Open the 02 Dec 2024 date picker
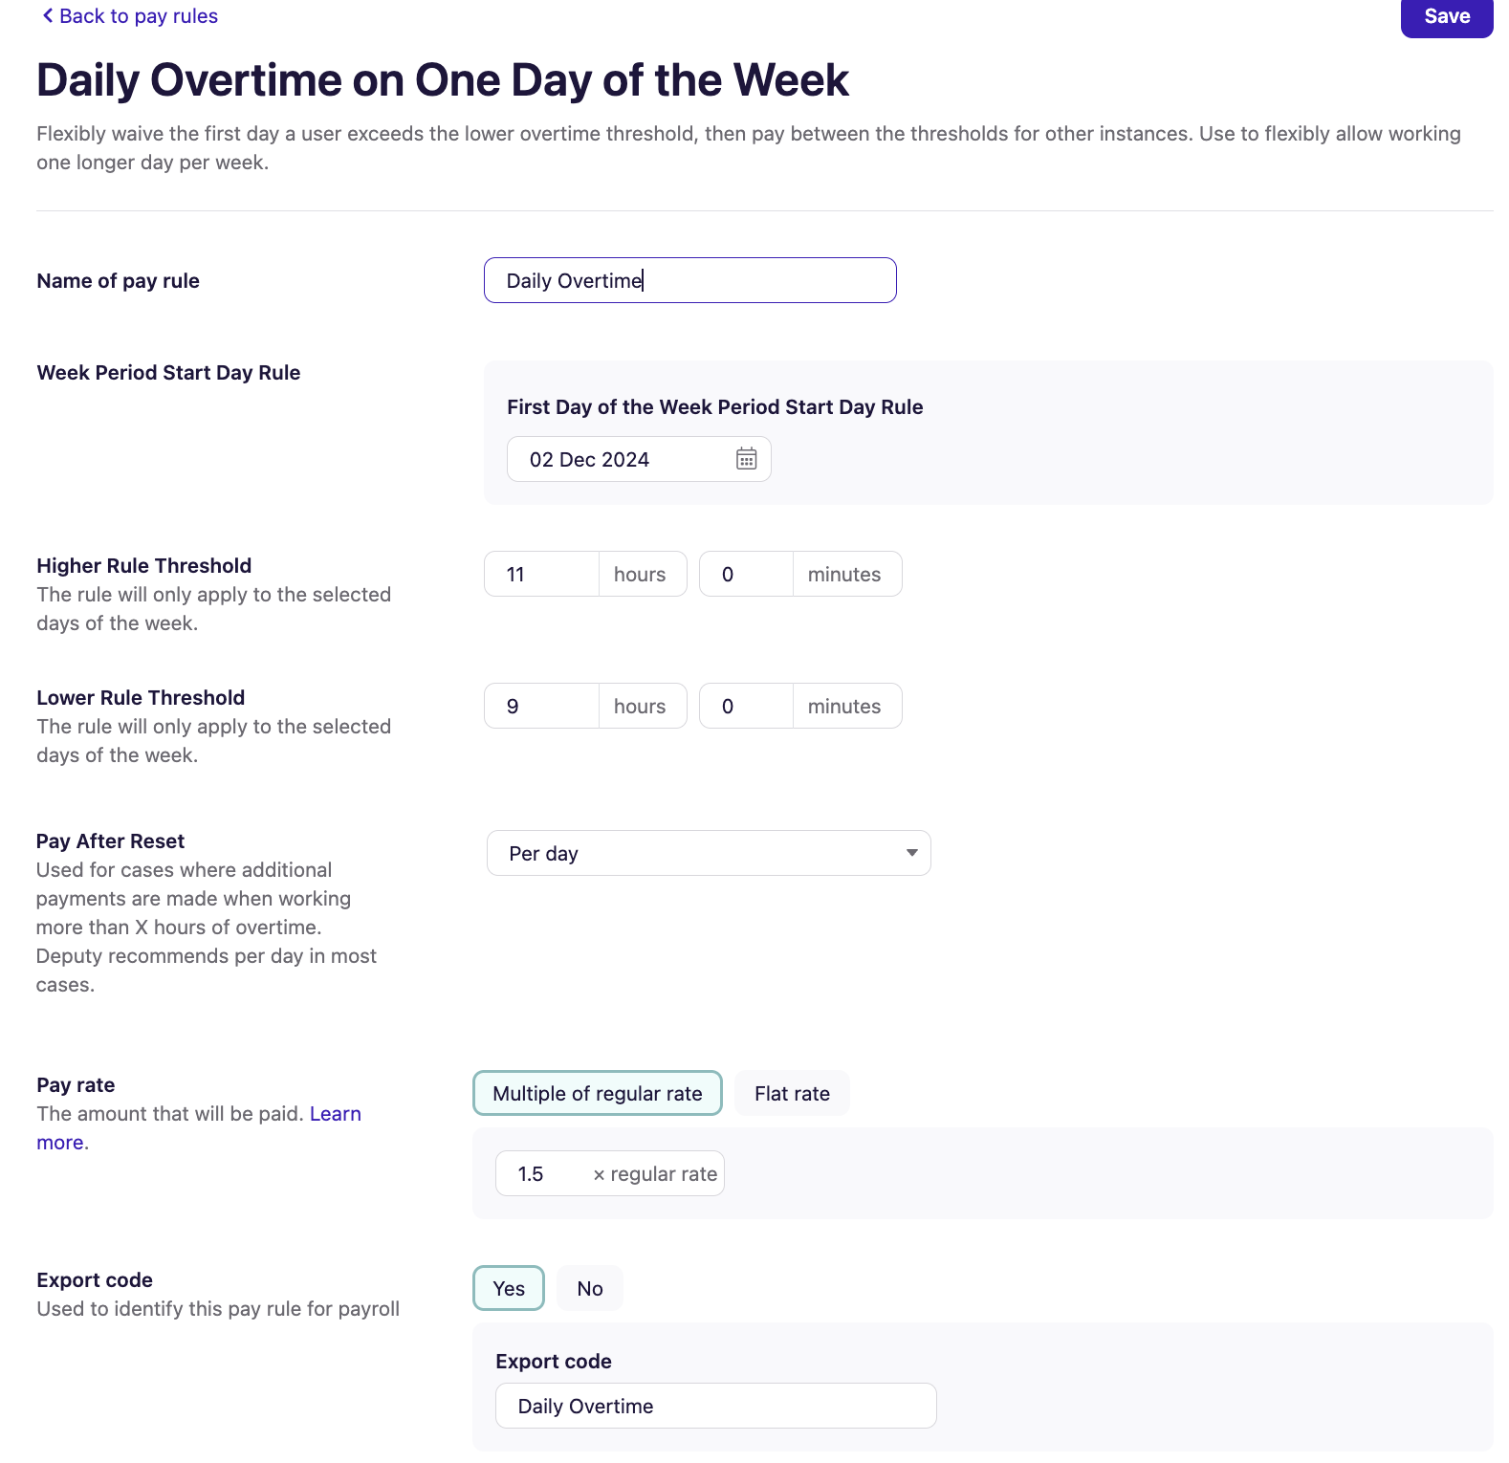Viewport: 1509px width, 1463px height. [622, 459]
